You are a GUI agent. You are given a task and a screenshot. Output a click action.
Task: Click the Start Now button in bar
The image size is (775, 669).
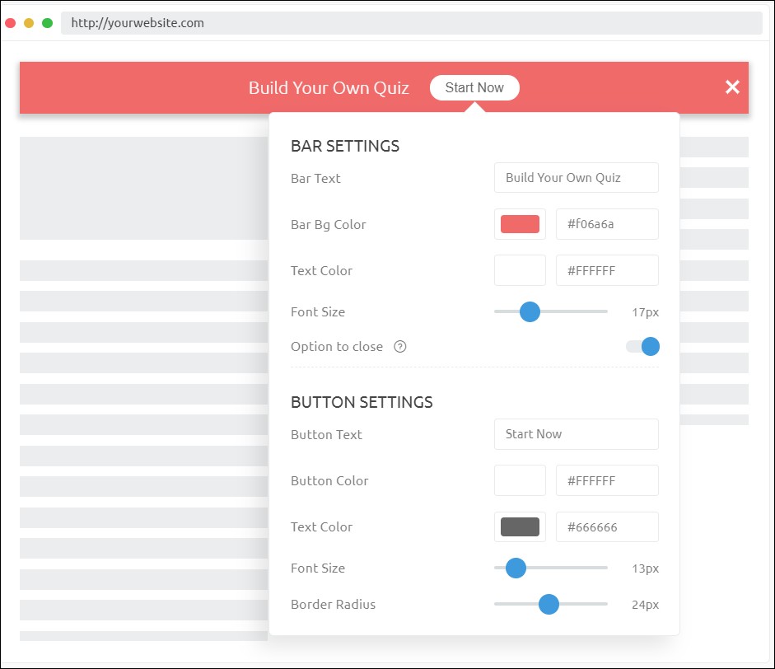pos(474,87)
